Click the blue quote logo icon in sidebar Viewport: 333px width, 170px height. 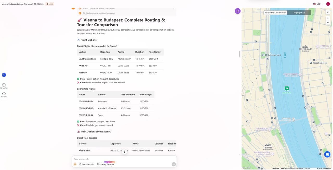coord(4,75)
